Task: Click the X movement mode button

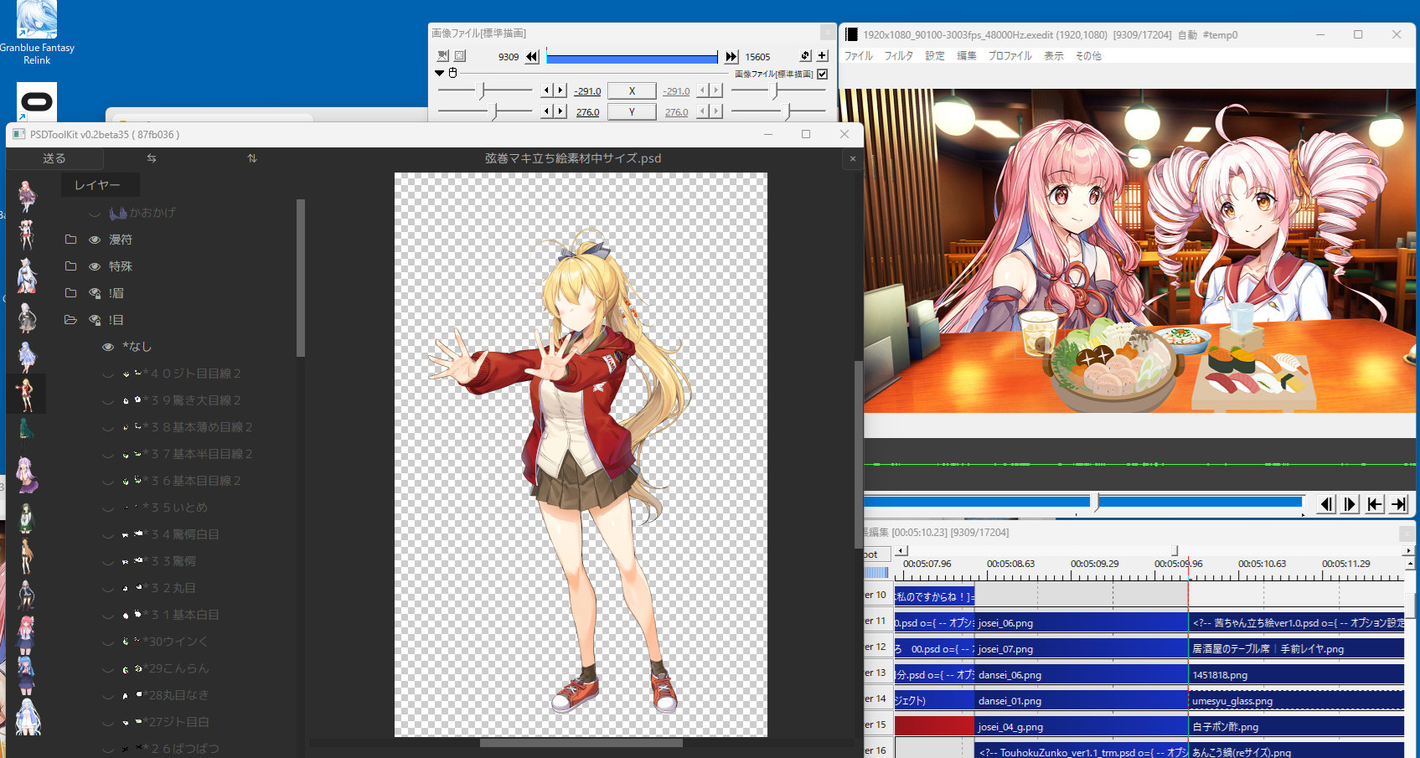Action: 632,90
